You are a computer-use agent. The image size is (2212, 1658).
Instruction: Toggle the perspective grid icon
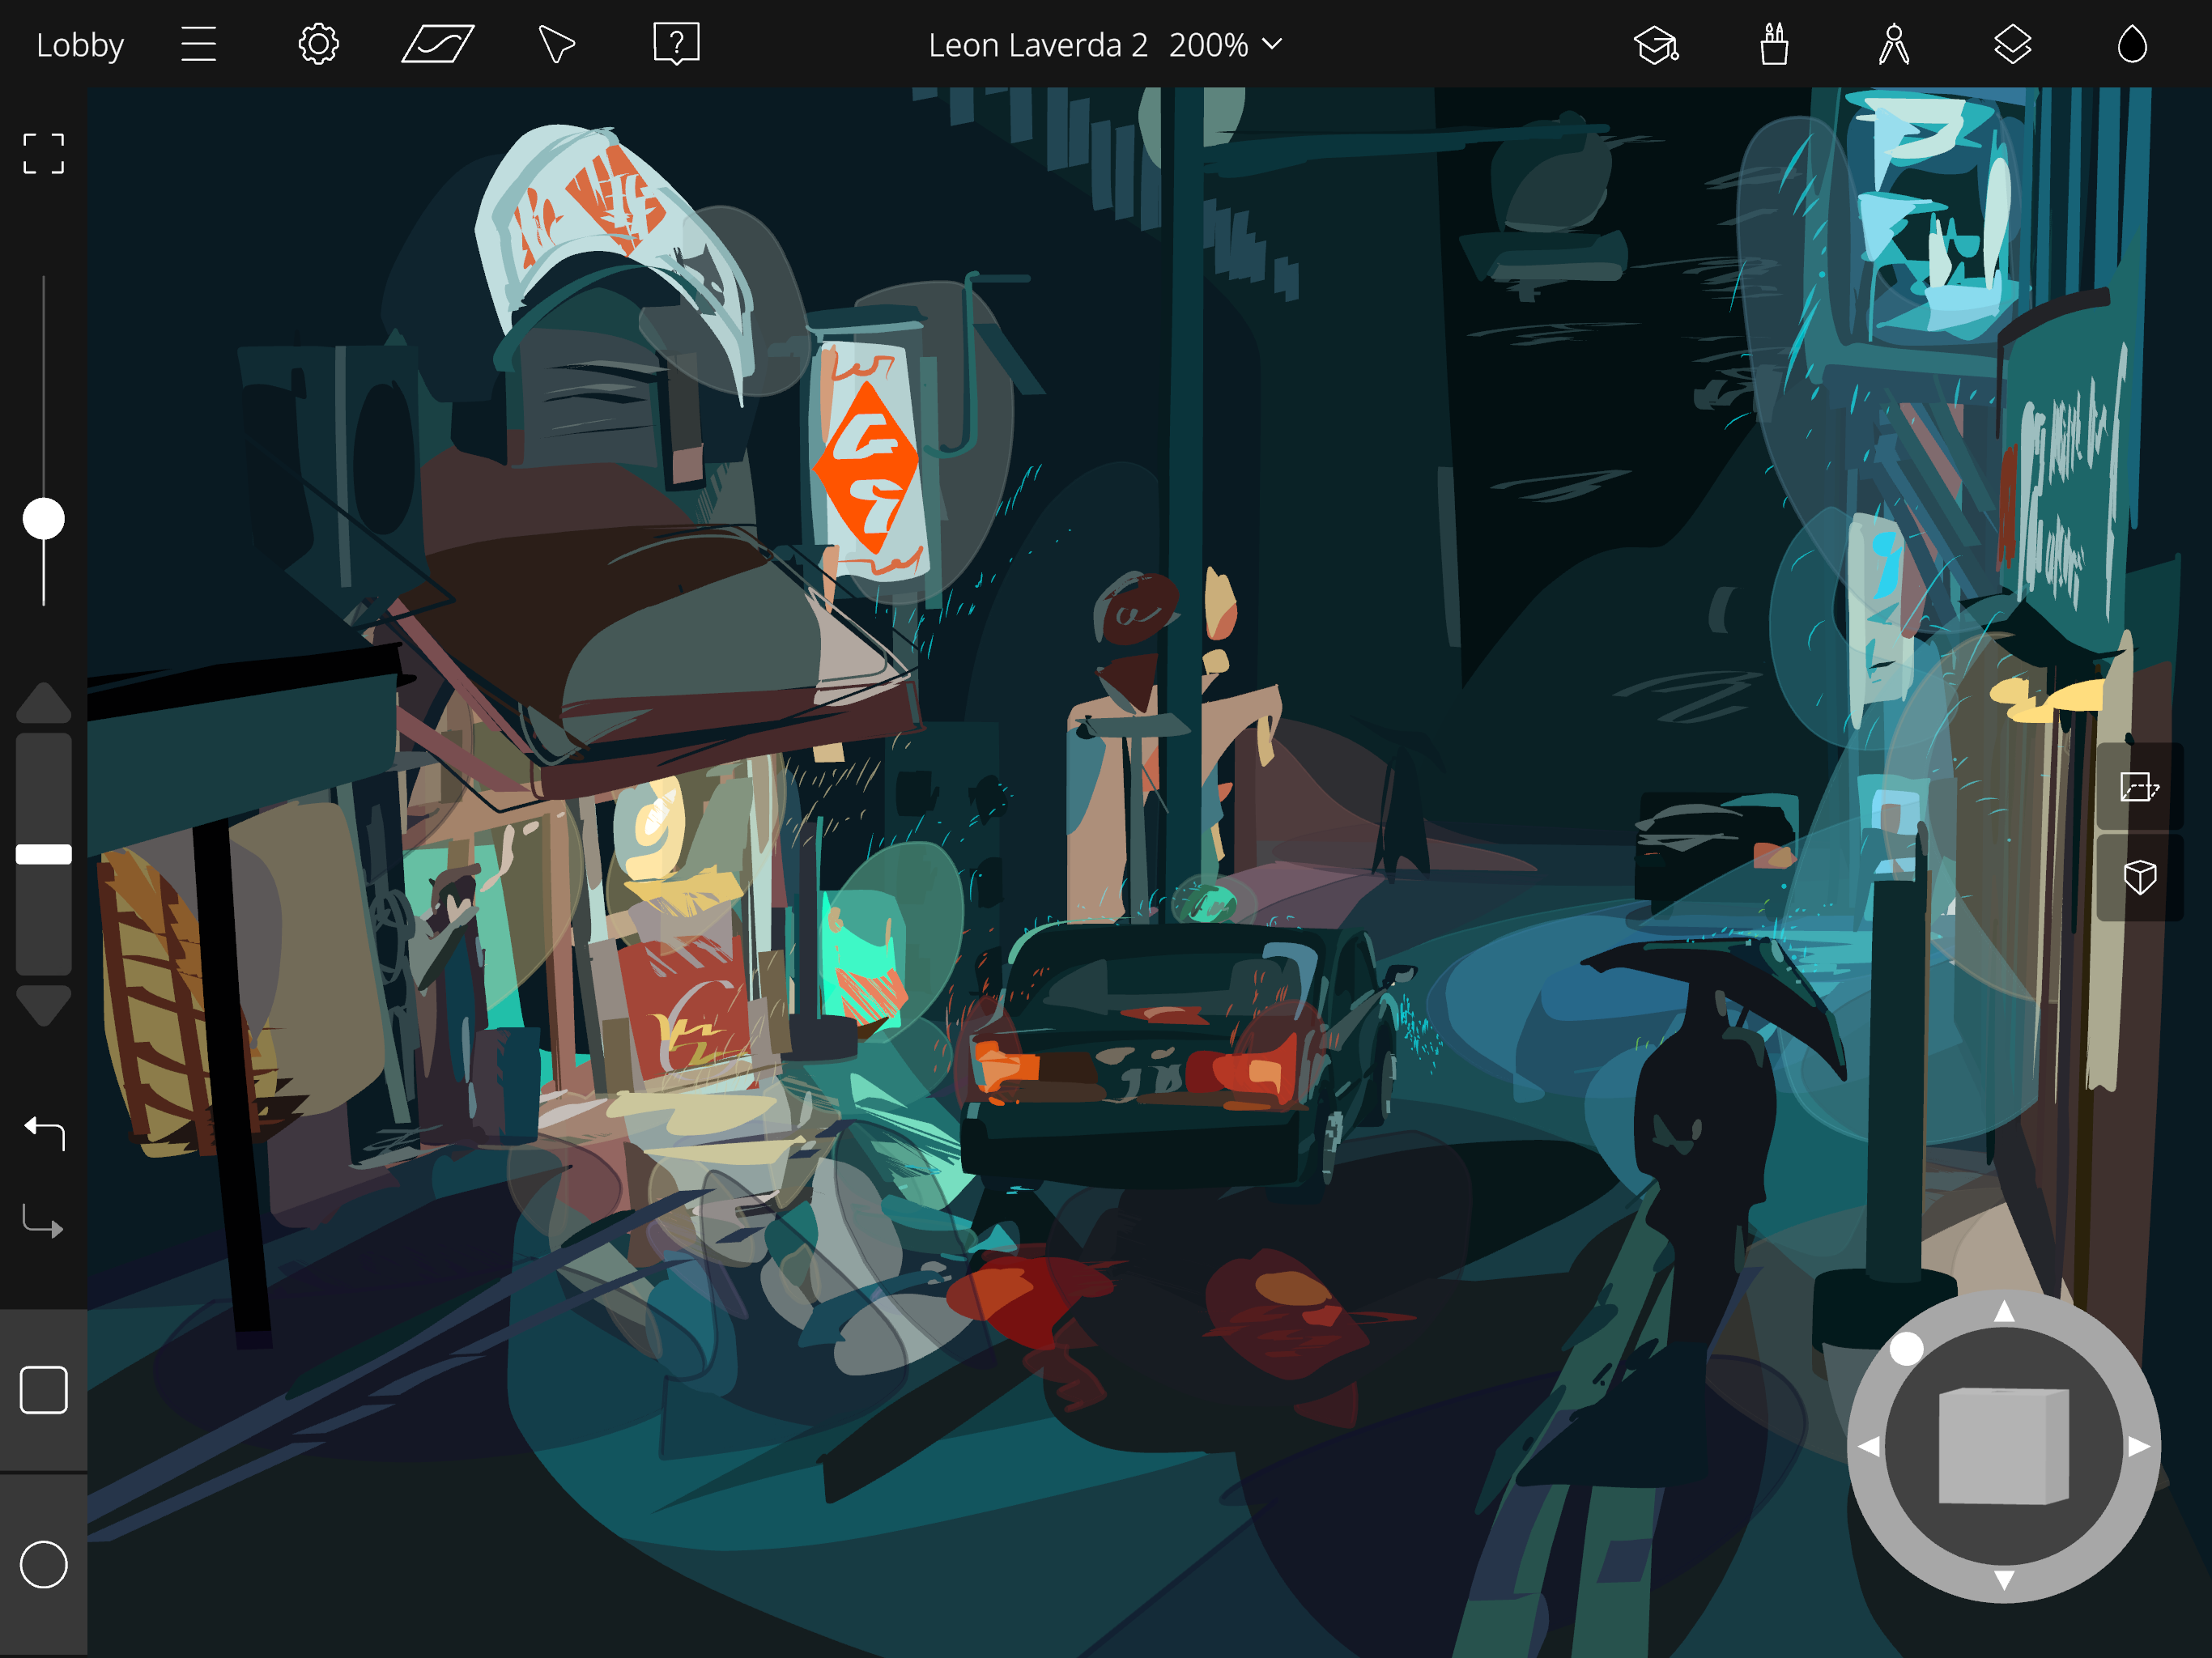437,45
